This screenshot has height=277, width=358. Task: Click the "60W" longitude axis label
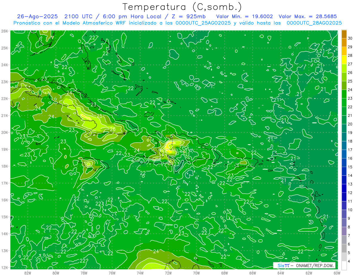tap(337, 273)
